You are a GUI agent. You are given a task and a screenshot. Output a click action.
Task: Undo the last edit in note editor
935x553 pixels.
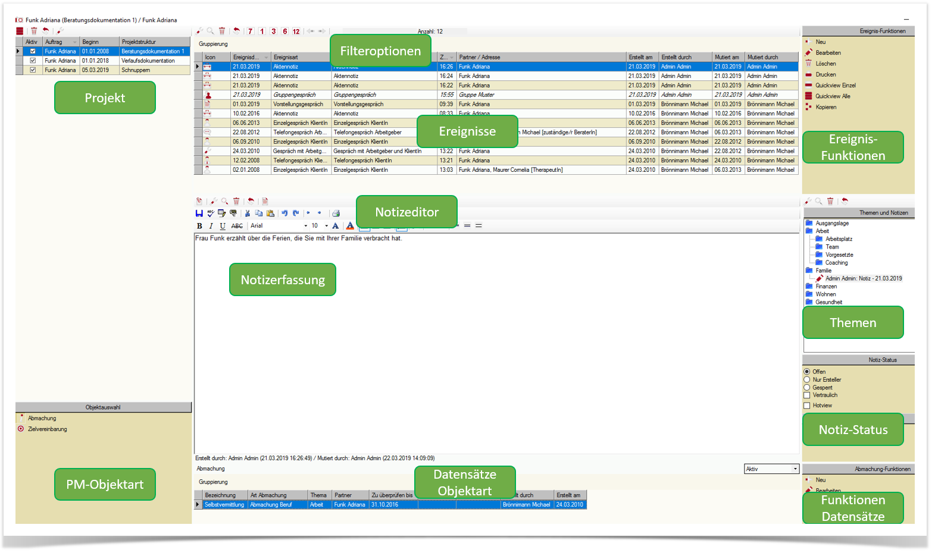click(x=284, y=213)
